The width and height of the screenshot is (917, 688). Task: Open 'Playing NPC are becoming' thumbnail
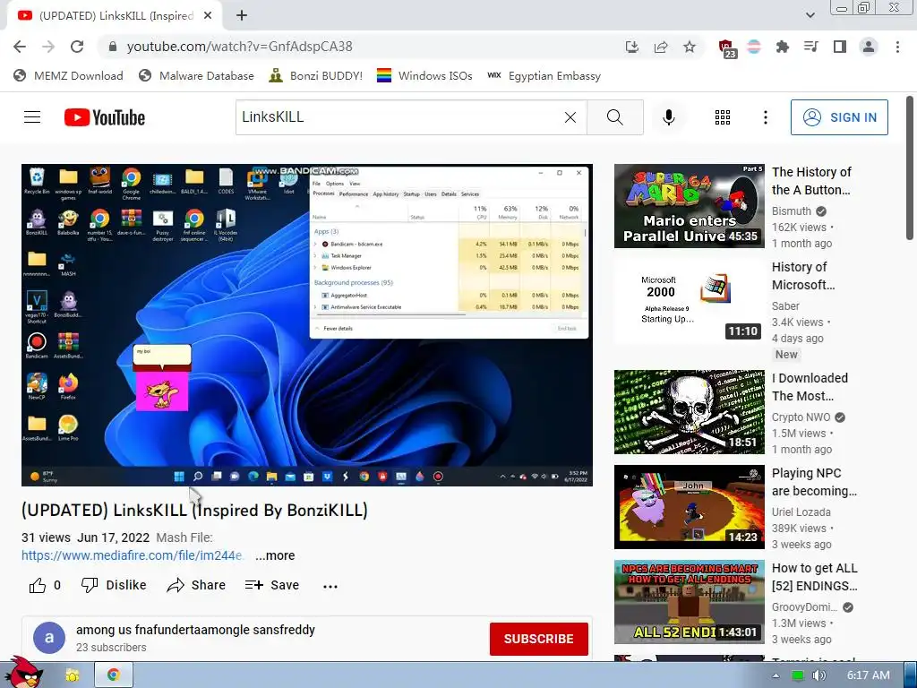(x=689, y=507)
